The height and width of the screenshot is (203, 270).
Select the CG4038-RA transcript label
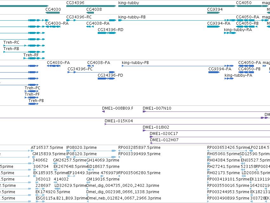98,23
